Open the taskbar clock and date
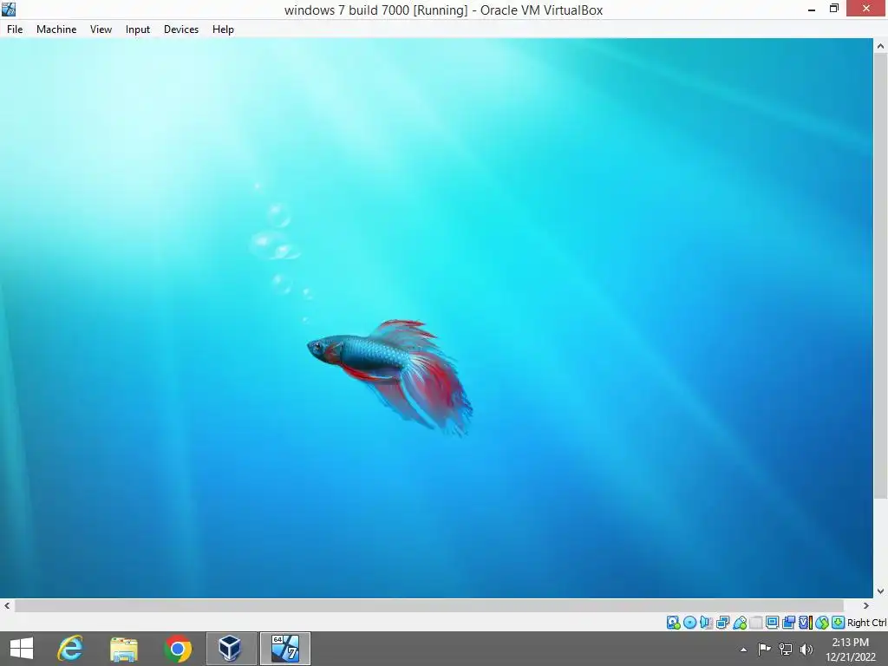888x666 pixels. [x=851, y=650]
